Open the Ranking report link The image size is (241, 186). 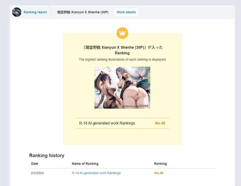click(x=35, y=12)
